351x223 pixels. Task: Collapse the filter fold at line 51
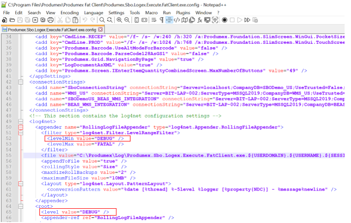[x=21, y=133]
